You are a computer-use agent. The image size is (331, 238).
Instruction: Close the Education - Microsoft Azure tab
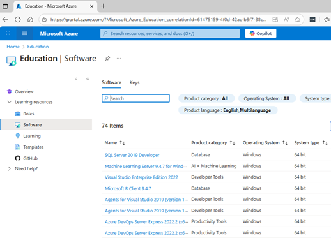click(92, 6)
